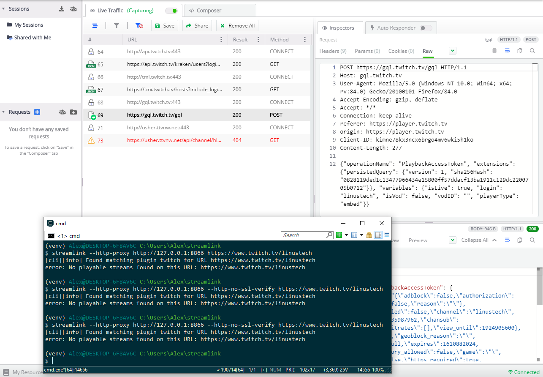Image resolution: width=543 pixels, height=377 pixels.
Task: Open the blue hamburger list menu icon
Action: (x=95, y=26)
